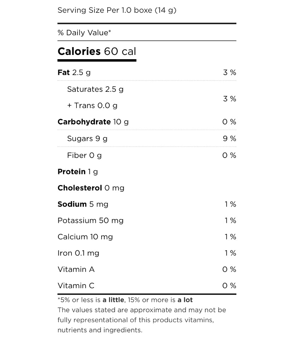Select the Trans 0.0 g line
Viewport: 293px width, 342px height.
92,106
